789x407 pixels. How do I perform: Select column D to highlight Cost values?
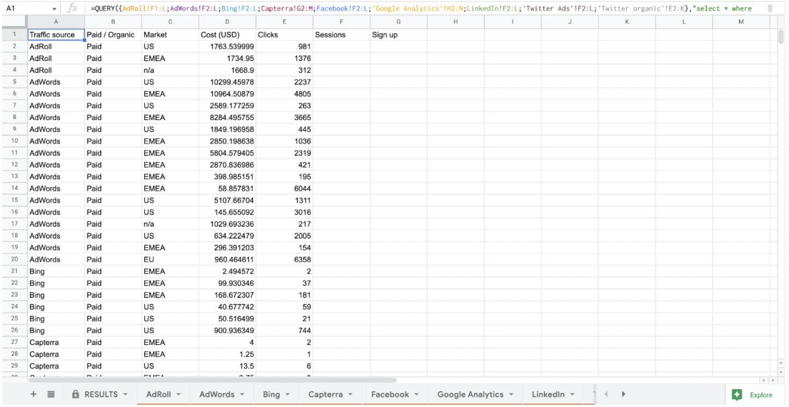(227, 21)
